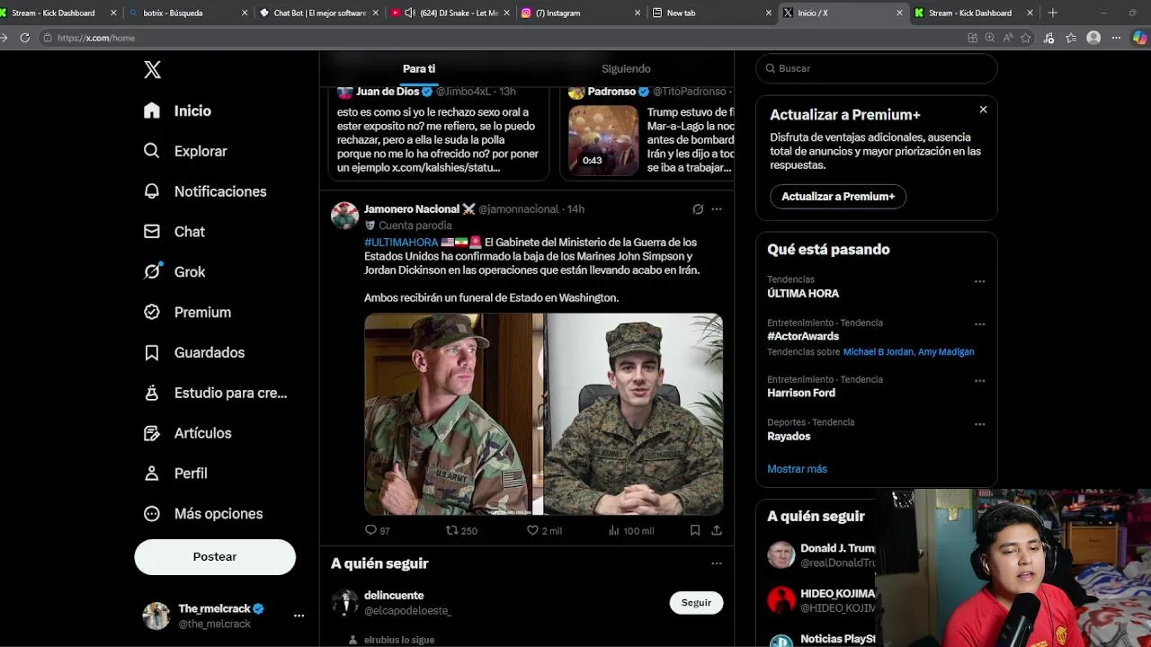The width and height of the screenshot is (1151, 647).
Task: Open Grok in sidebar
Action: click(174, 271)
